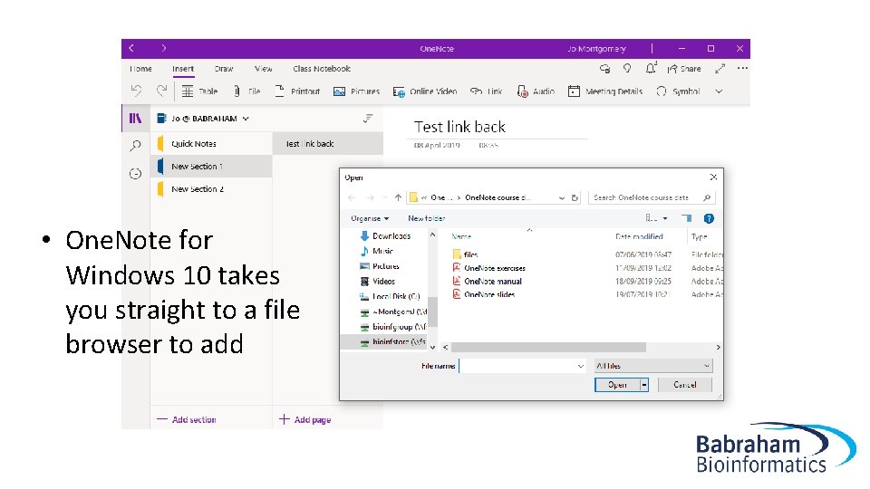The width and height of the screenshot is (870, 489).
Task: Select New Section 2
Action: click(211, 189)
